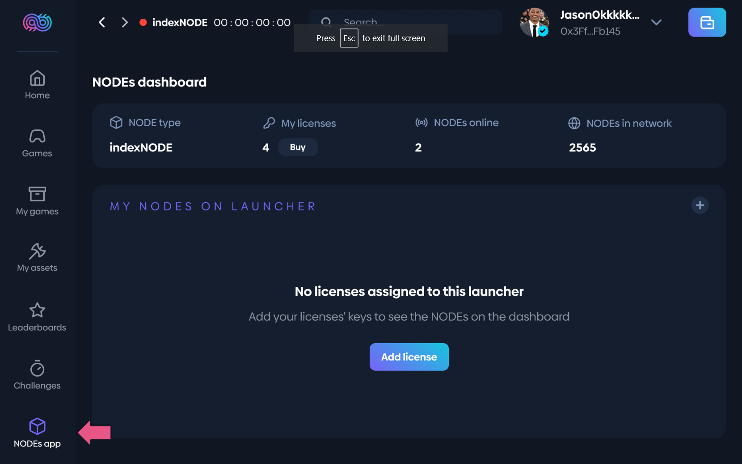View the Leaderboards page
Image resolution: width=742 pixels, height=464 pixels.
click(37, 317)
